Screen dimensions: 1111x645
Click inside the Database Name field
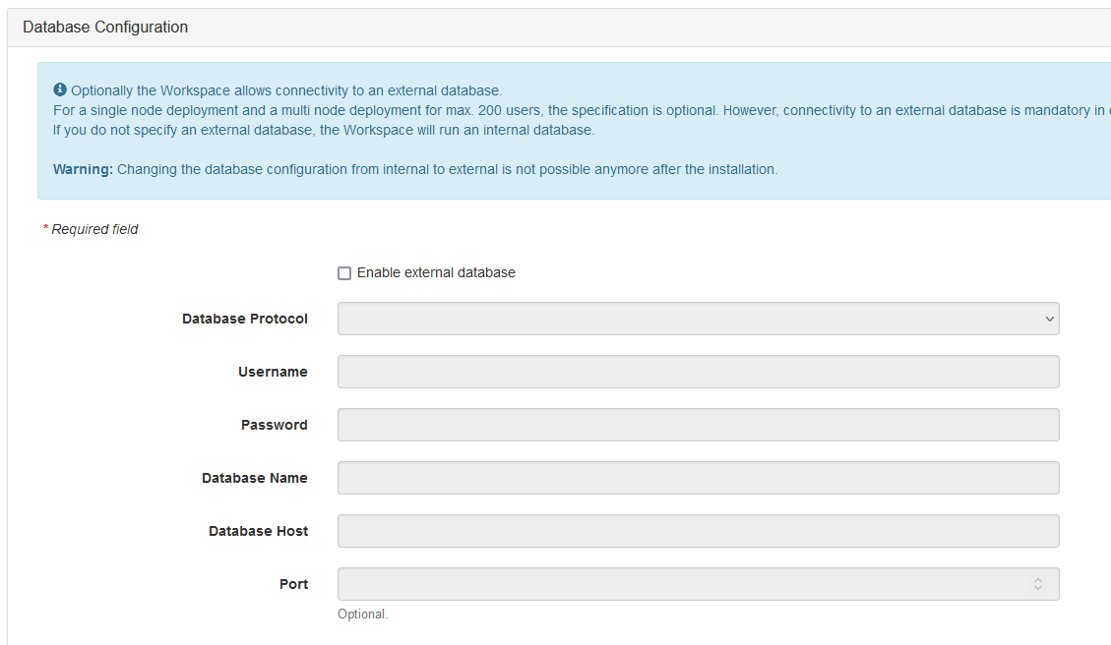click(698, 478)
